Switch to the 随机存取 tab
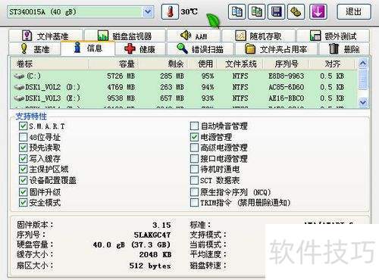Viewport: 379px width, 280px height. coord(258,36)
